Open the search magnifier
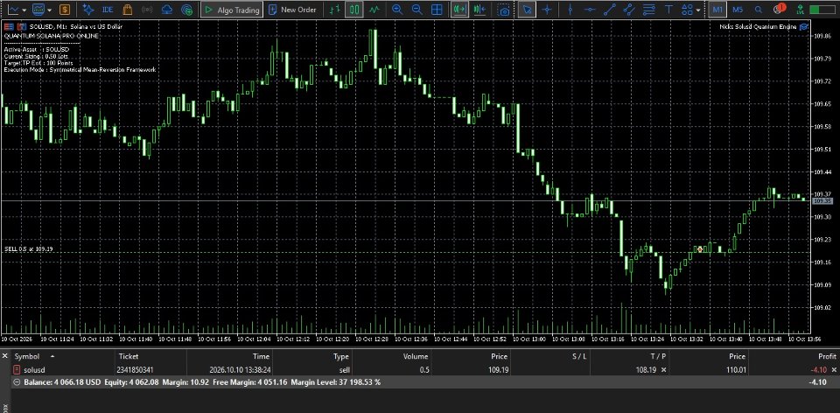Viewport: 840px width, 413px height. coord(758,10)
